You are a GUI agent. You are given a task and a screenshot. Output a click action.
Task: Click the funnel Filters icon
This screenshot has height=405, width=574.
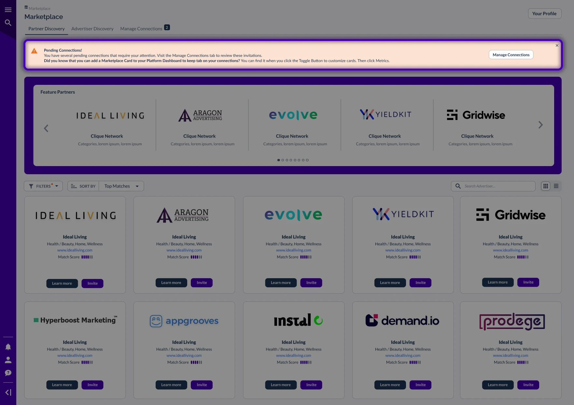click(x=31, y=186)
